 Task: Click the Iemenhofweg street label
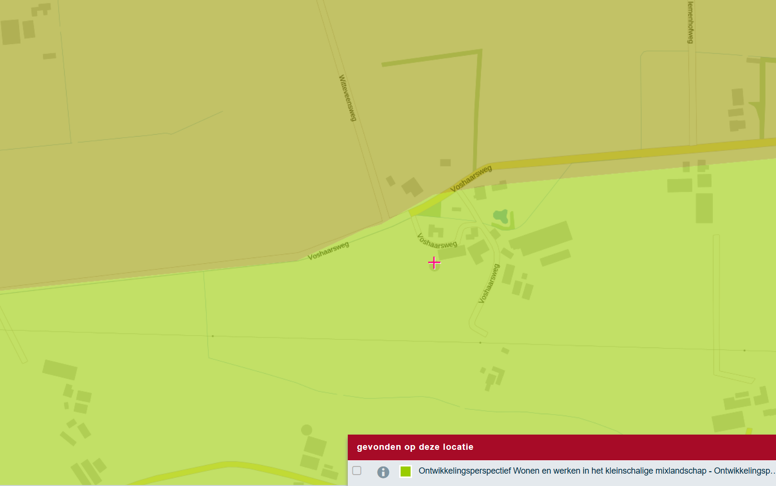coord(690,22)
